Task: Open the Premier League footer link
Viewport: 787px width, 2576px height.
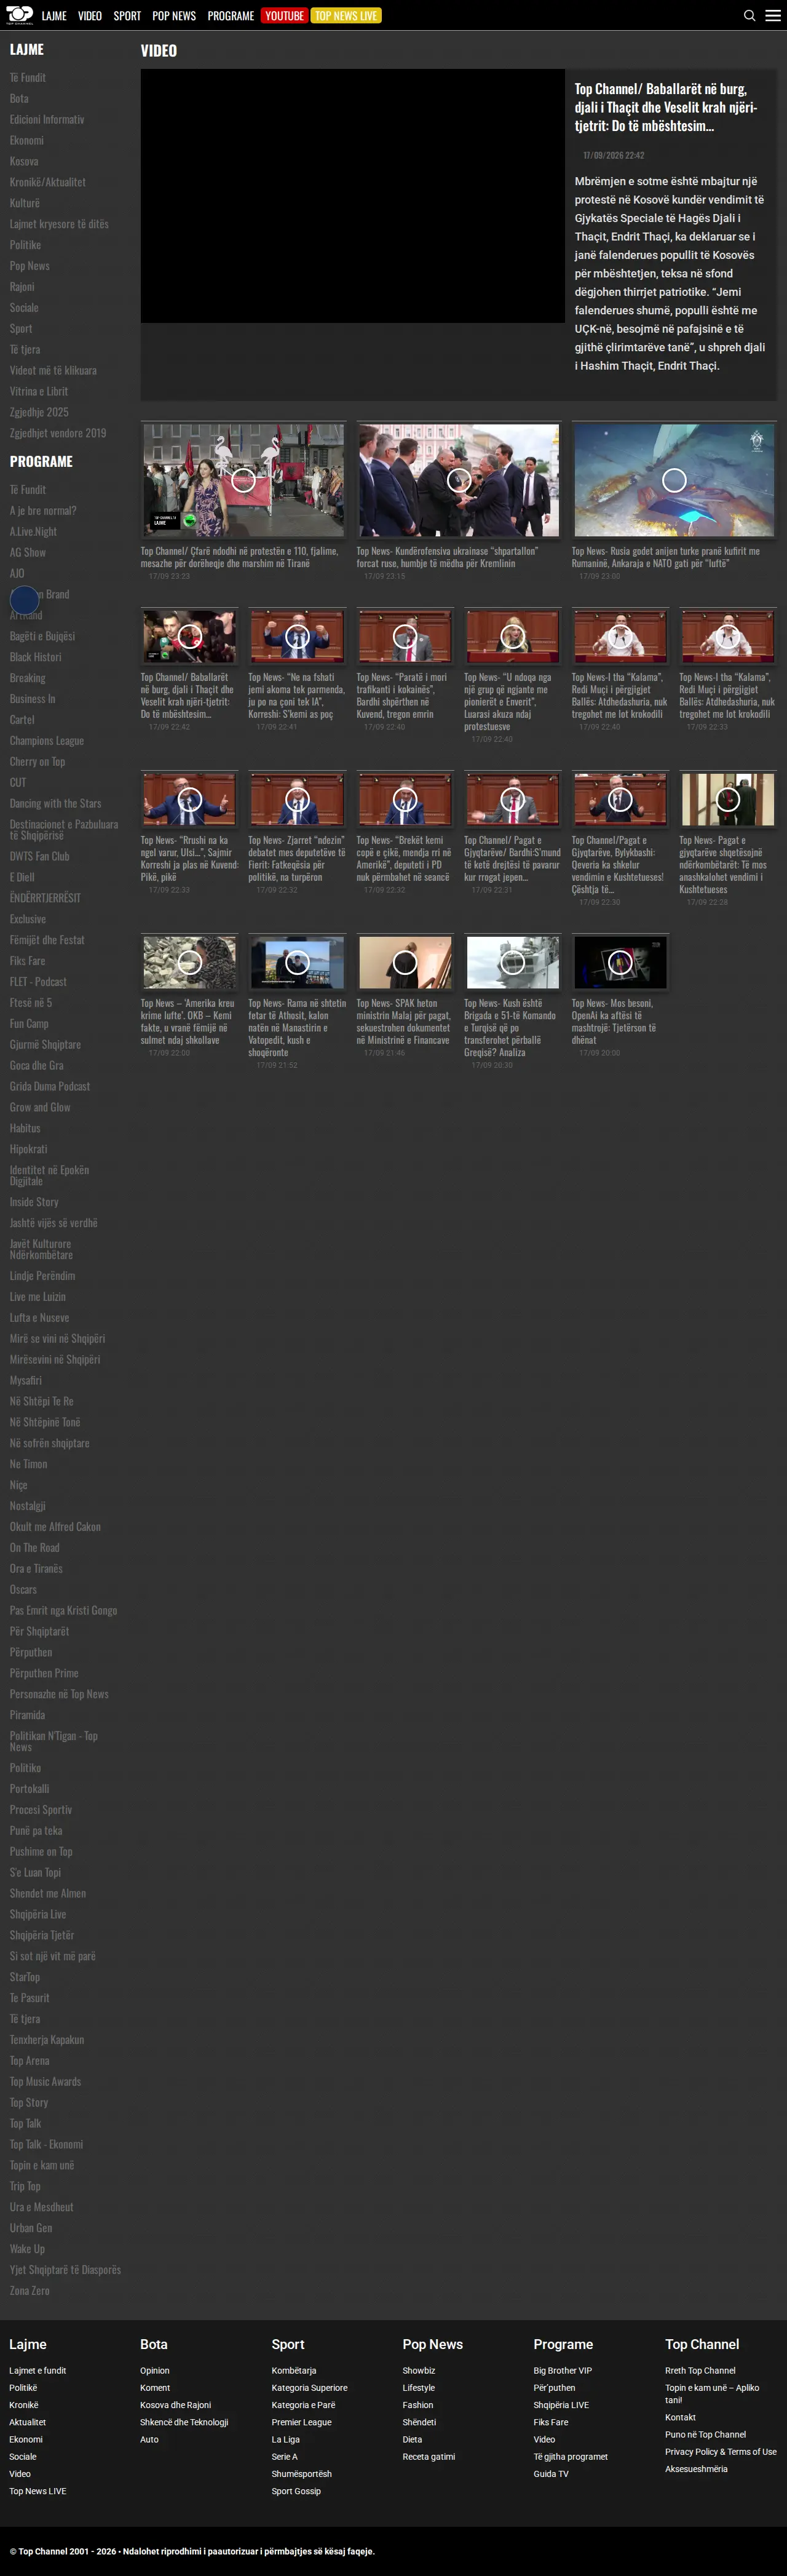Action: click(301, 2422)
